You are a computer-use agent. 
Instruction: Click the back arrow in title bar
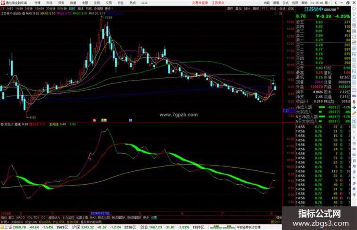click(x=336, y=3)
